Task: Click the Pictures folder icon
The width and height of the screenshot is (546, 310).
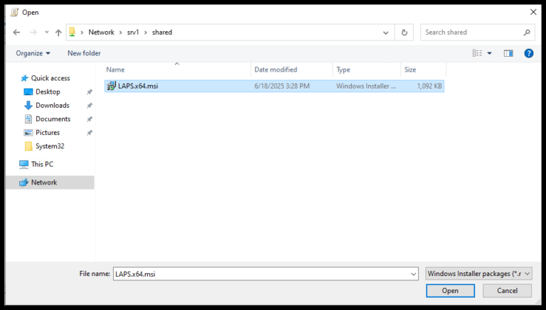Action: click(28, 133)
